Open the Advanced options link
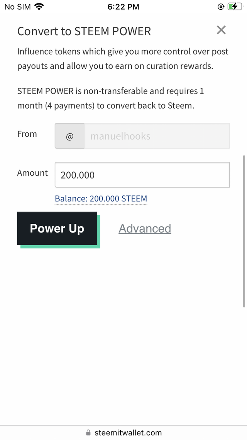This screenshot has width=247, height=440. (145, 229)
